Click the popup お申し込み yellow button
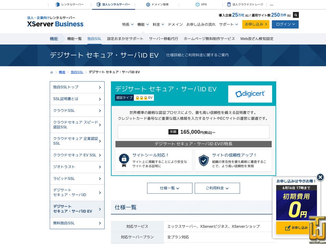This screenshot has height=244, width=326. click(x=297, y=228)
